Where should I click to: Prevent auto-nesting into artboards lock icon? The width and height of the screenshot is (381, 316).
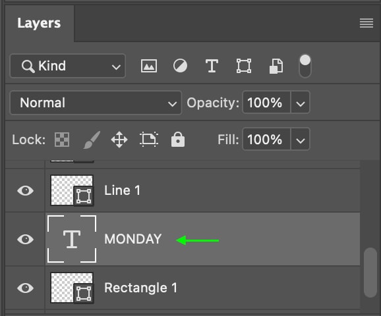click(149, 140)
